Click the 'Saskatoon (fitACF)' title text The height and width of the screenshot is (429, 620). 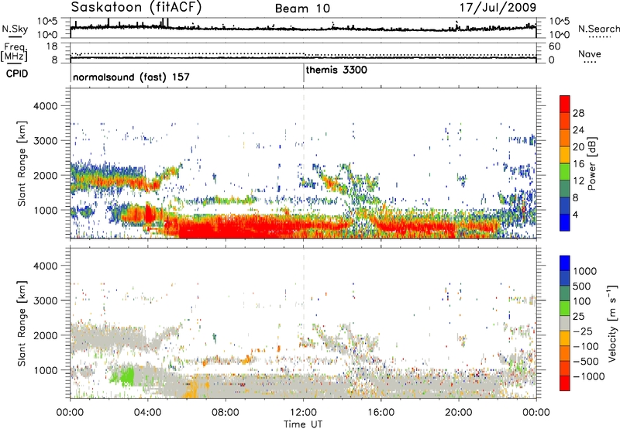point(136,7)
